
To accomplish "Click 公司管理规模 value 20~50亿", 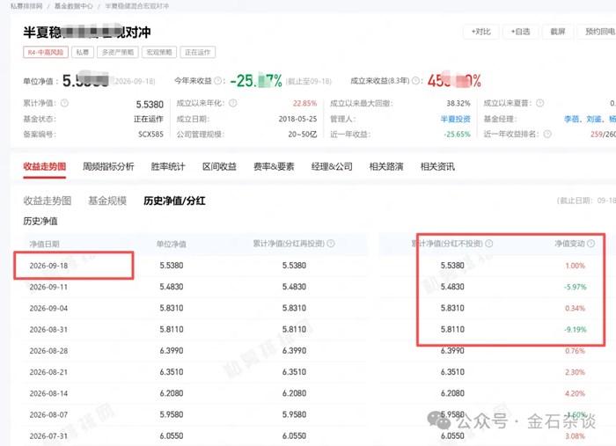I will point(303,135).
